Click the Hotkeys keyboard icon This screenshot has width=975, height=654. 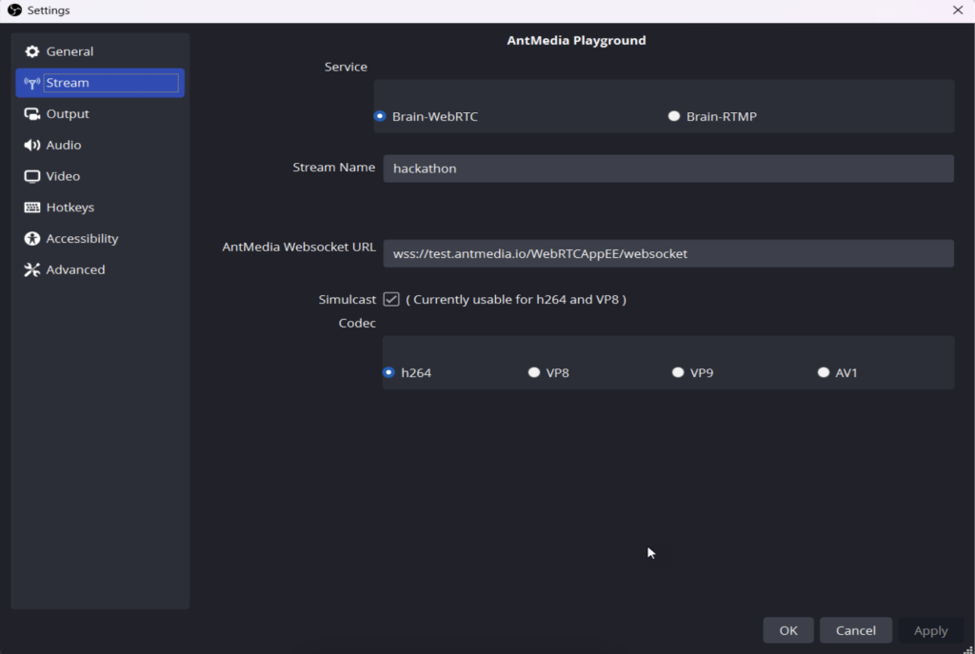(31, 208)
